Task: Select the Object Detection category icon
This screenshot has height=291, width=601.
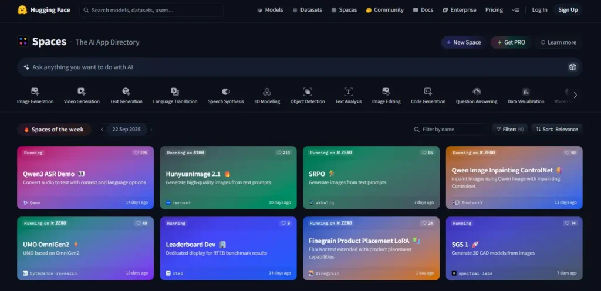Action: coord(308,92)
